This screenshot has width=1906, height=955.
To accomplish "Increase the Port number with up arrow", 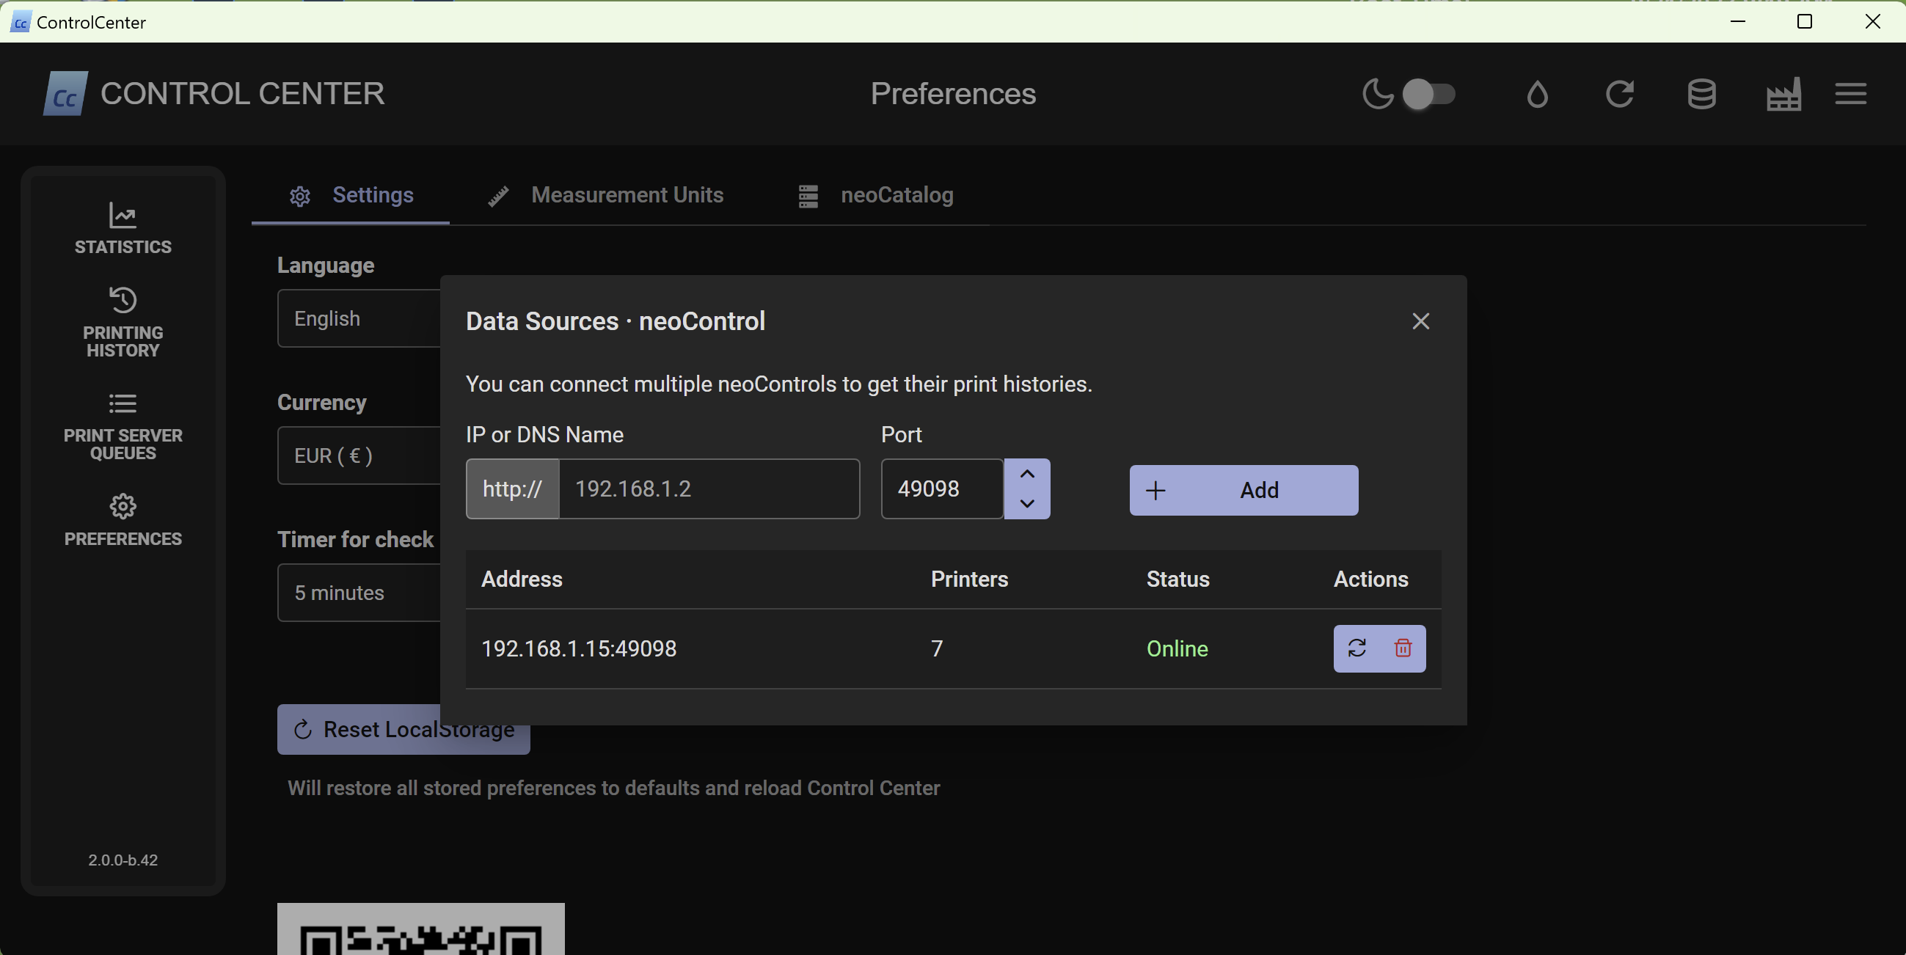I will click(x=1026, y=474).
